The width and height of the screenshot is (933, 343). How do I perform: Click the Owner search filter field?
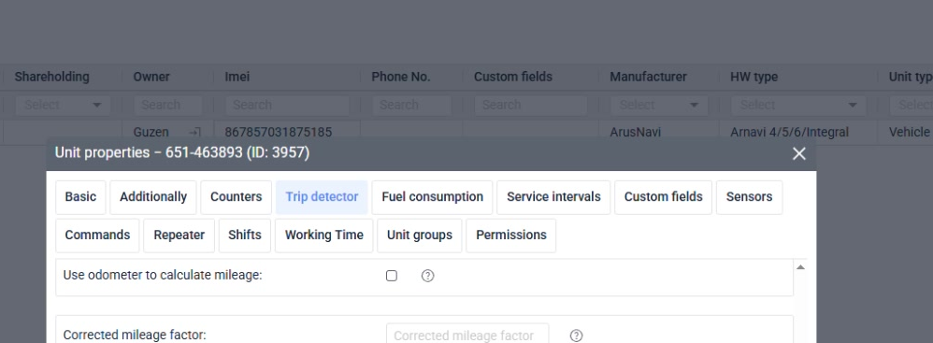point(167,106)
